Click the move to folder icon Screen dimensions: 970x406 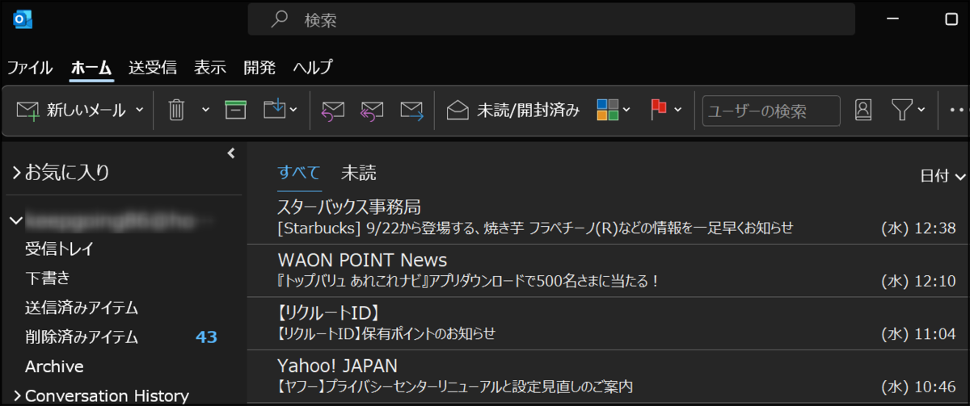276,111
